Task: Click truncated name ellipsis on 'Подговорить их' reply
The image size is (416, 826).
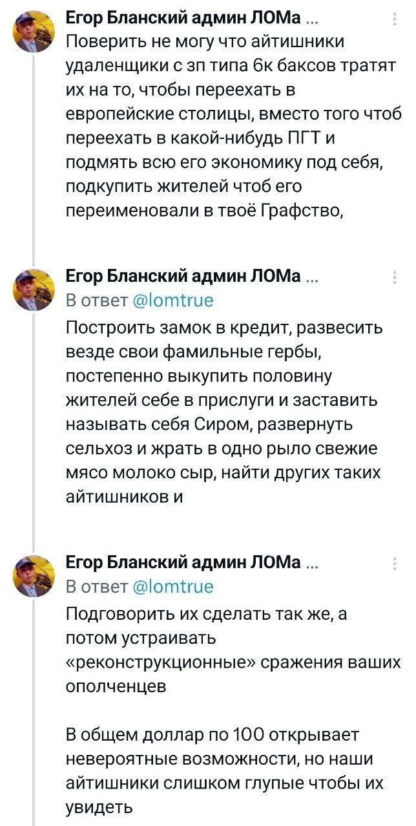Action: tap(311, 566)
